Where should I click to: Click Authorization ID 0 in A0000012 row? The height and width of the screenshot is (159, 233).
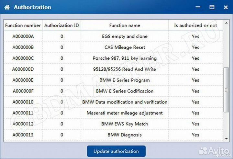click(62, 124)
